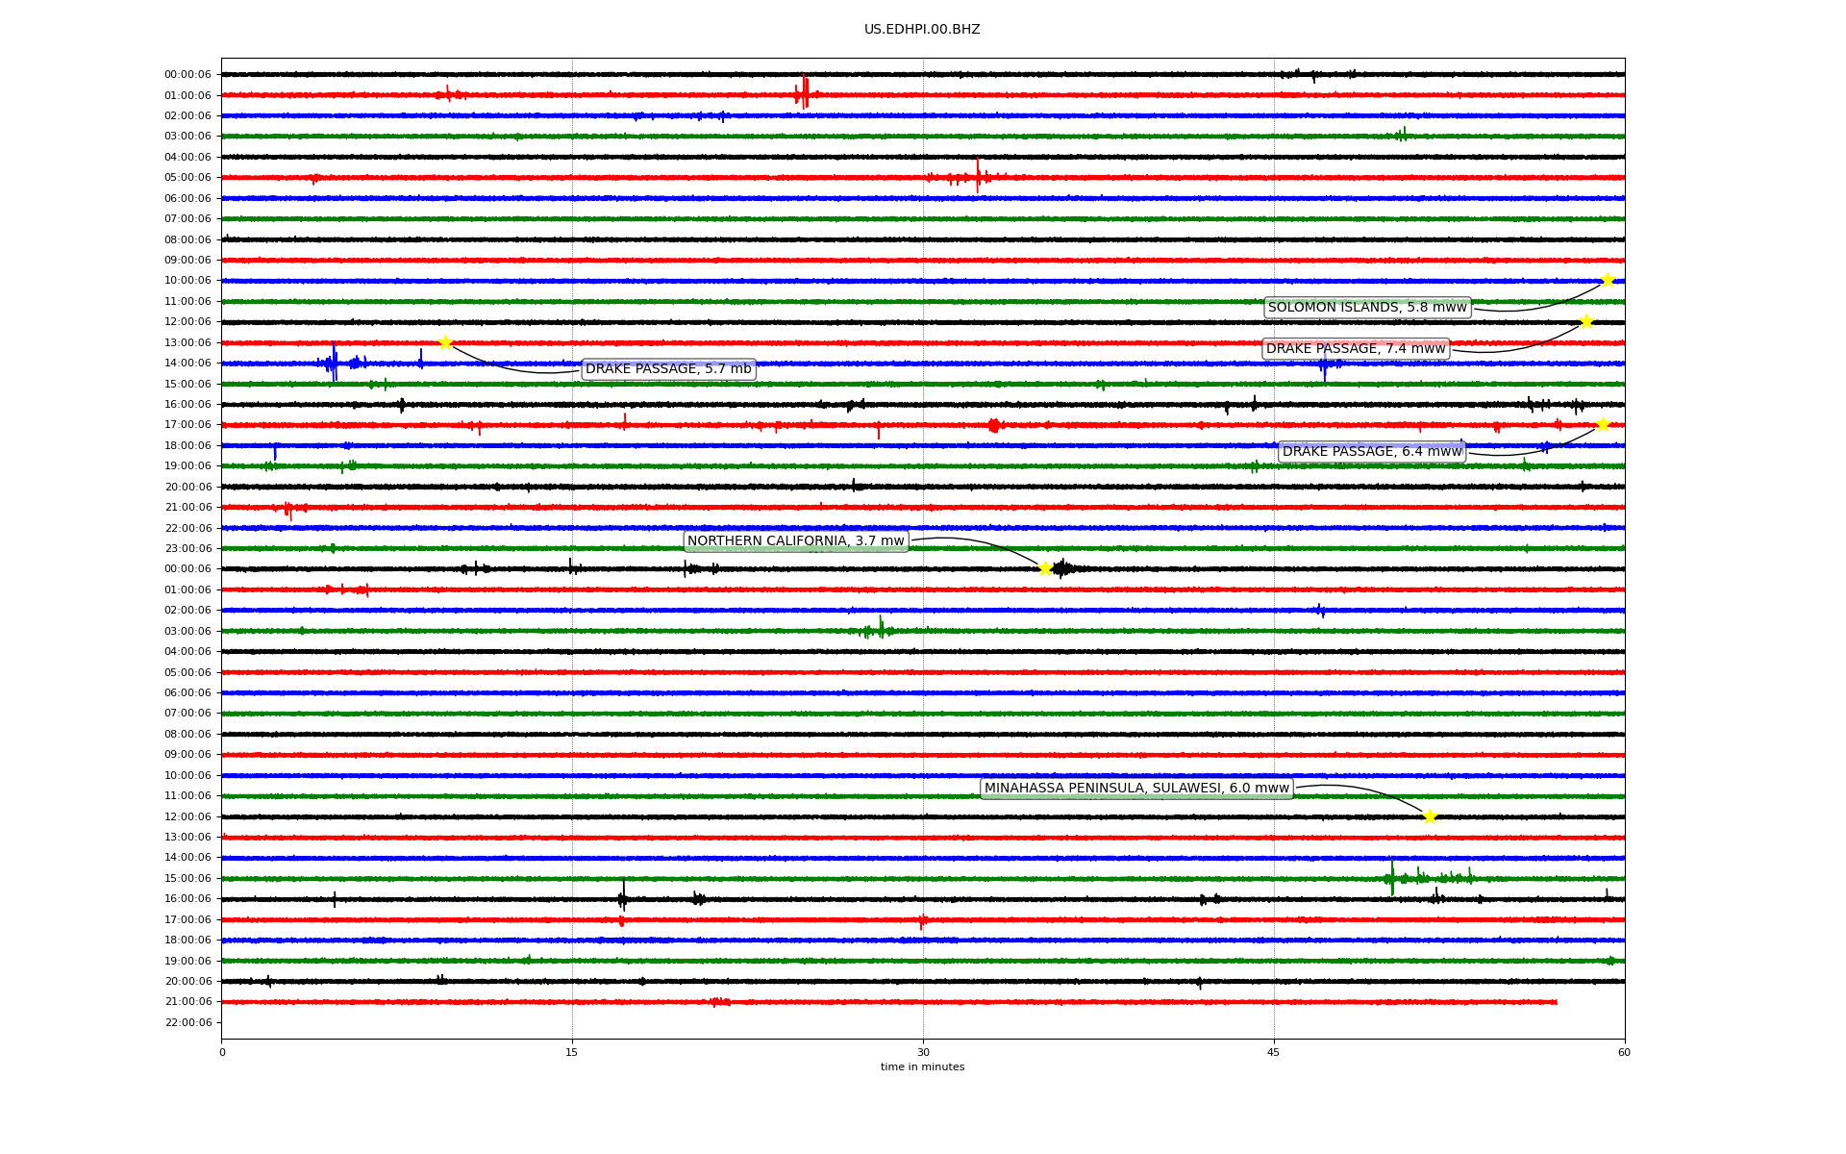Click the first 14:00:06 blue trace label
Screen dimensions: 1846x1154
pyautogui.click(x=187, y=364)
